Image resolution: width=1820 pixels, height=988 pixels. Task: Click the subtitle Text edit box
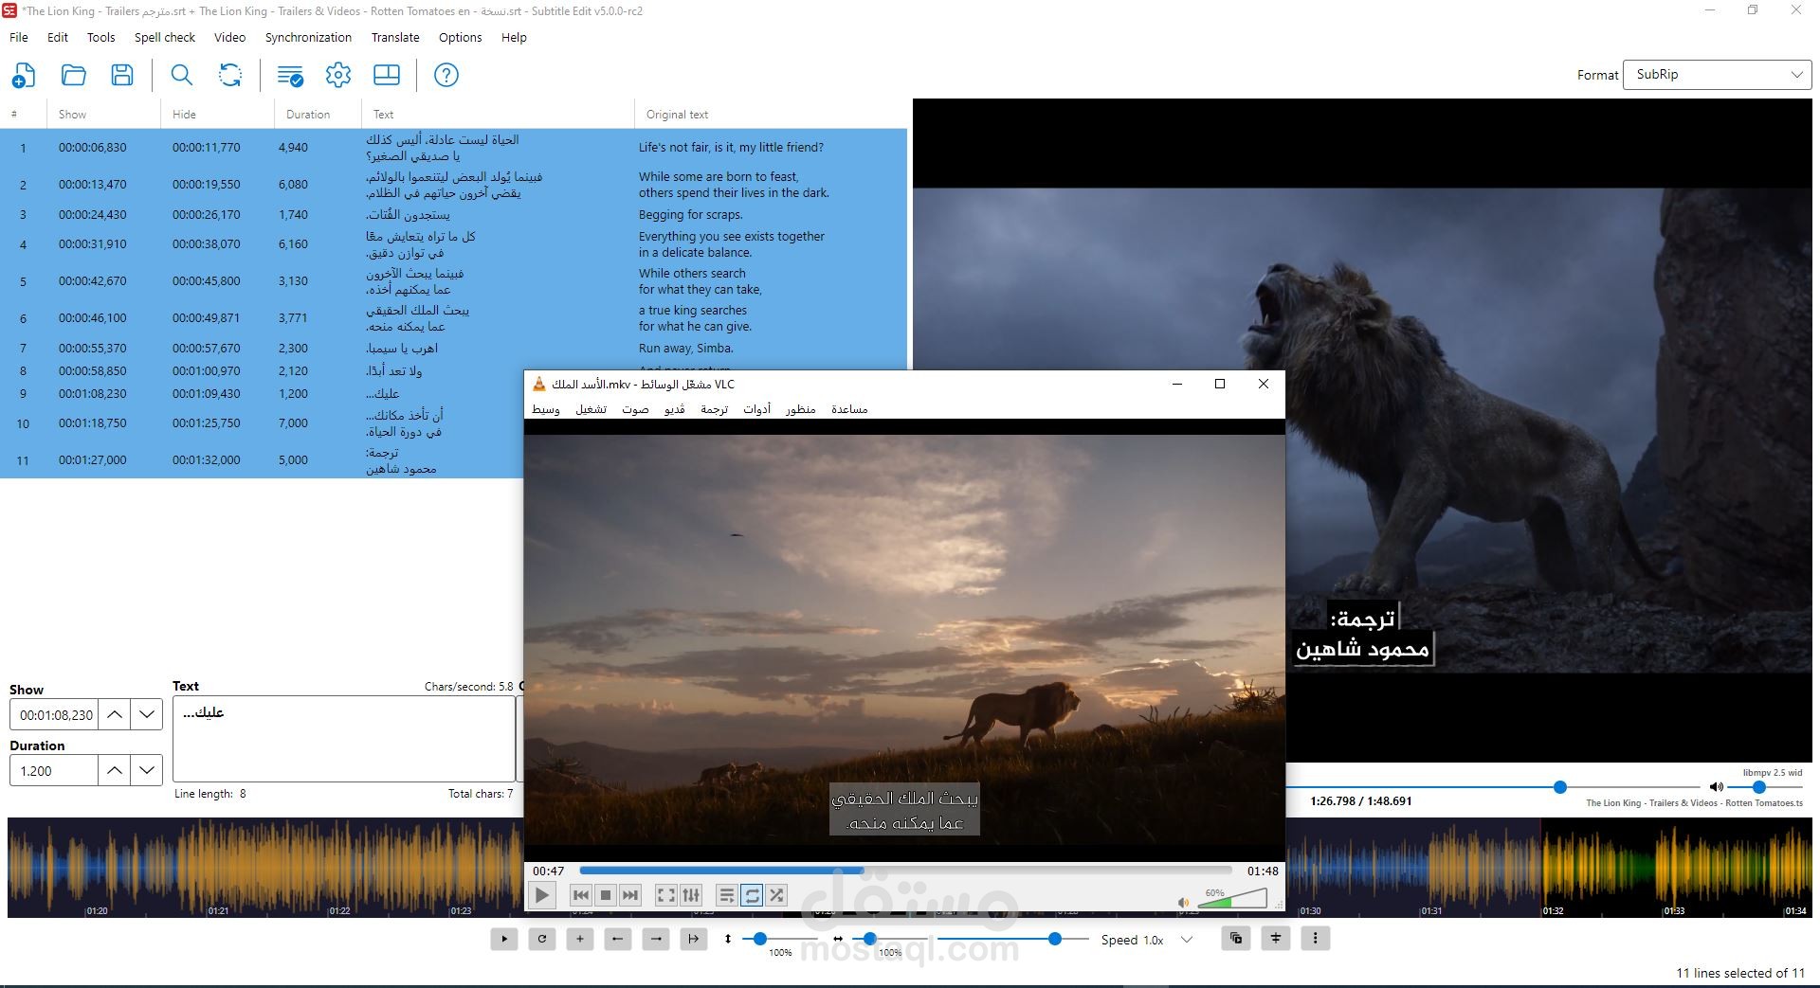tap(344, 739)
